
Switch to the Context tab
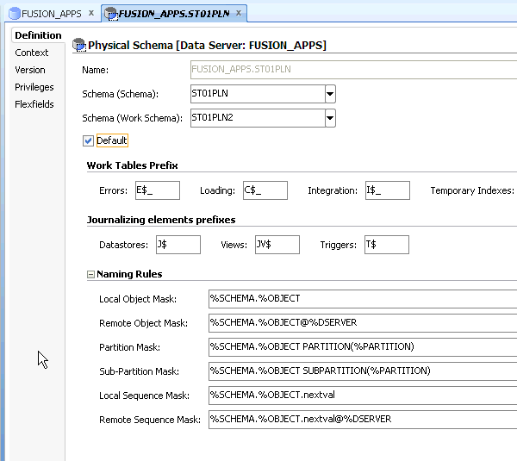(x=32, y=53)
